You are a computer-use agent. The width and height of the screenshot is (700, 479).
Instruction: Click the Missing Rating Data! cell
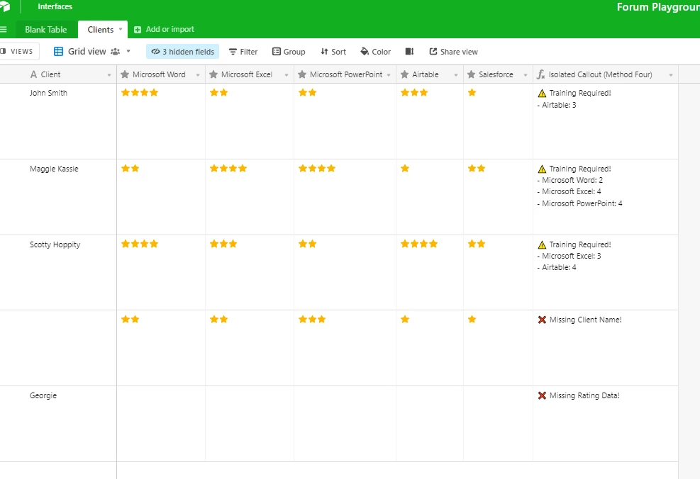click(x=606, y=424)
